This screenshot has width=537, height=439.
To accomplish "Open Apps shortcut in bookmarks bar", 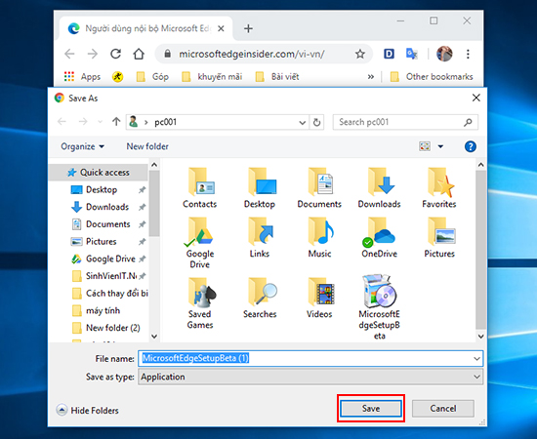I will (82, 77).
